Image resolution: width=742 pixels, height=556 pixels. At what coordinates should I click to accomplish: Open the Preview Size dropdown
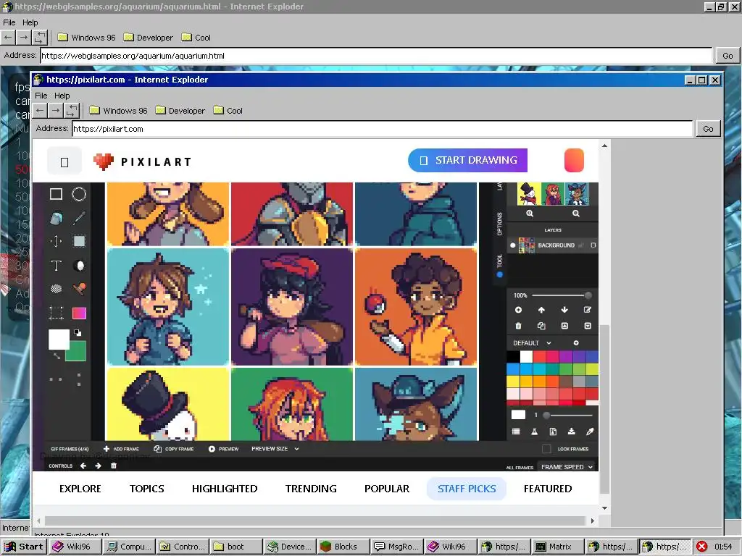275,449
